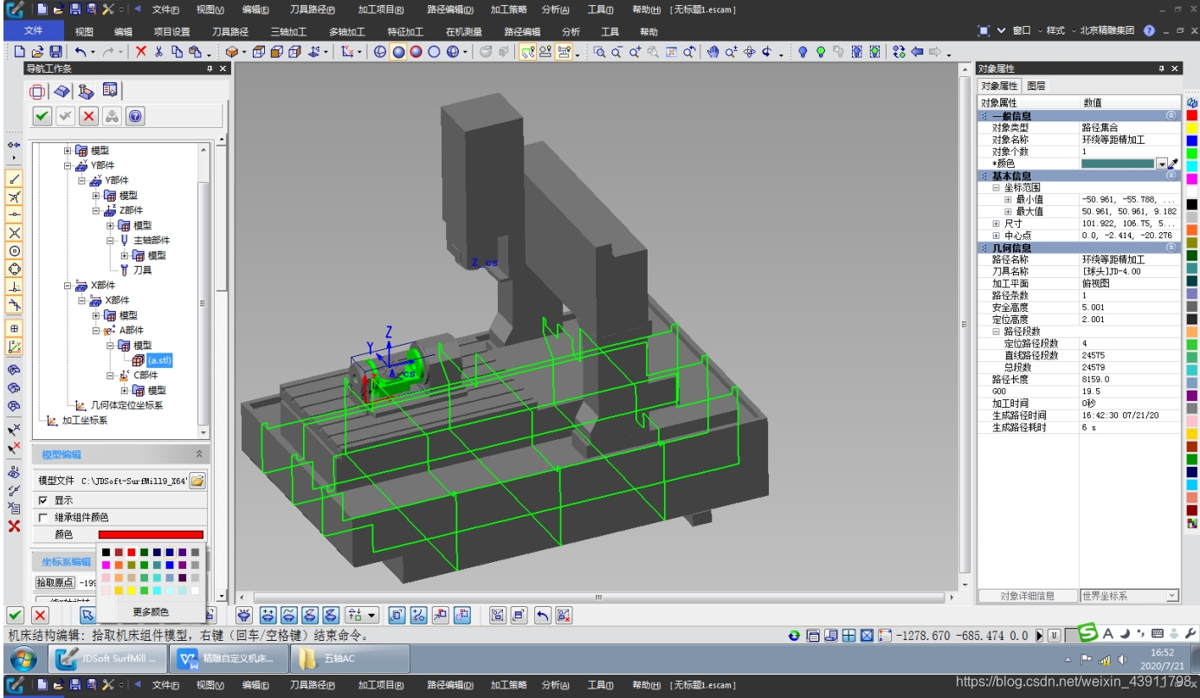The width and height of the screenshot is (1200, 698).
Task: Collapse the 一般信息 property section
Action: point(1171,115)
